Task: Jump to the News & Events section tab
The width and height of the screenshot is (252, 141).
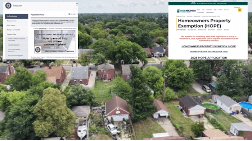Action: [x=192, y=30]
